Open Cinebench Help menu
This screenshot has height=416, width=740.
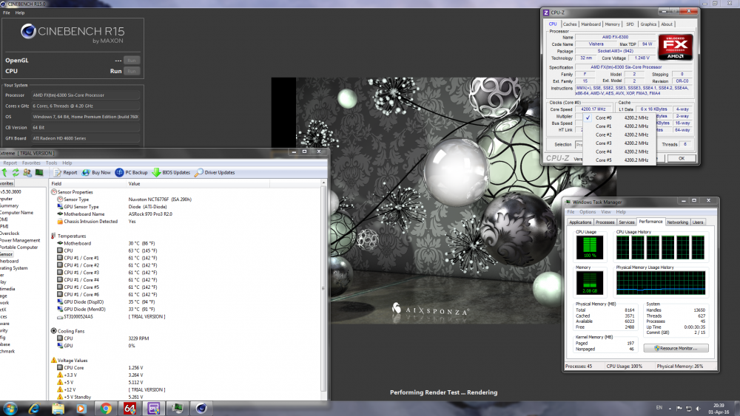coord(20,13)
